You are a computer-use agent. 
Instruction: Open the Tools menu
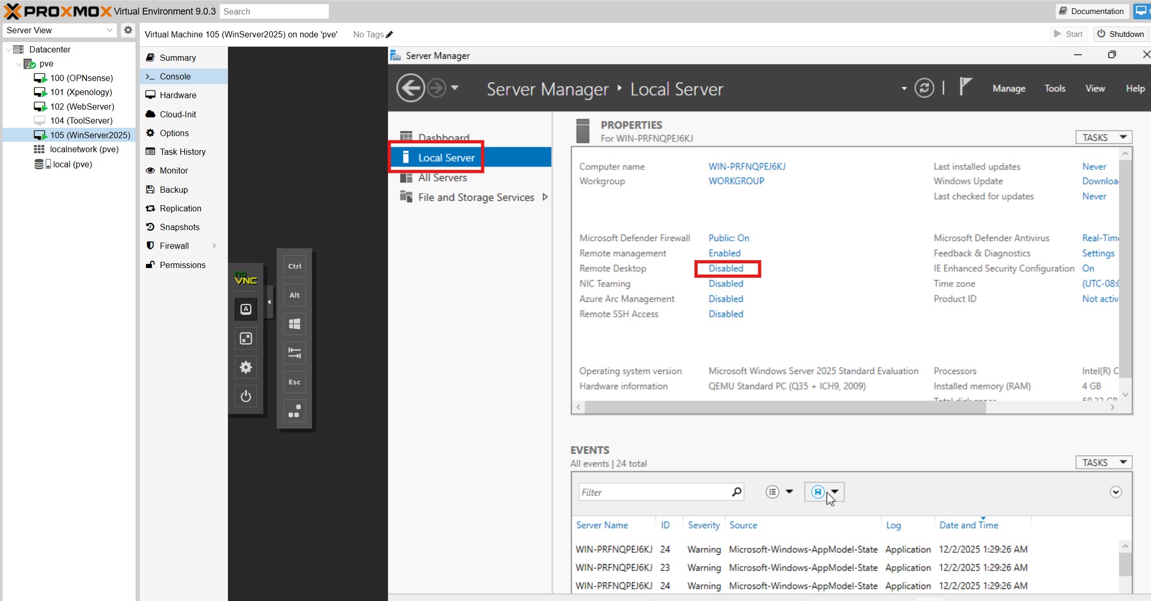1054,88
